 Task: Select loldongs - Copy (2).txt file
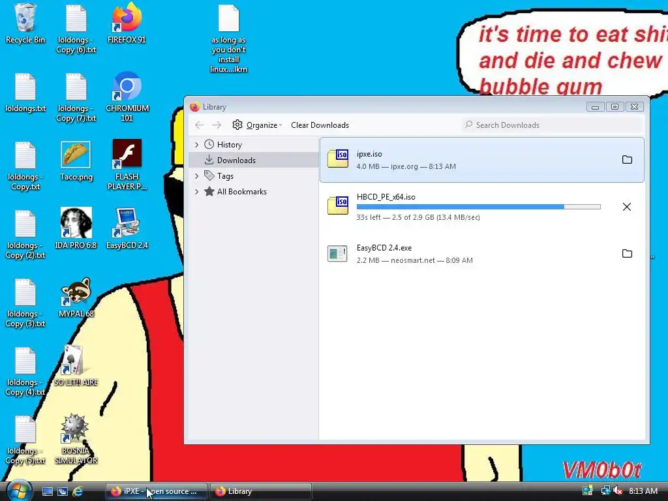pyautogui.click(x=25, y=234)
